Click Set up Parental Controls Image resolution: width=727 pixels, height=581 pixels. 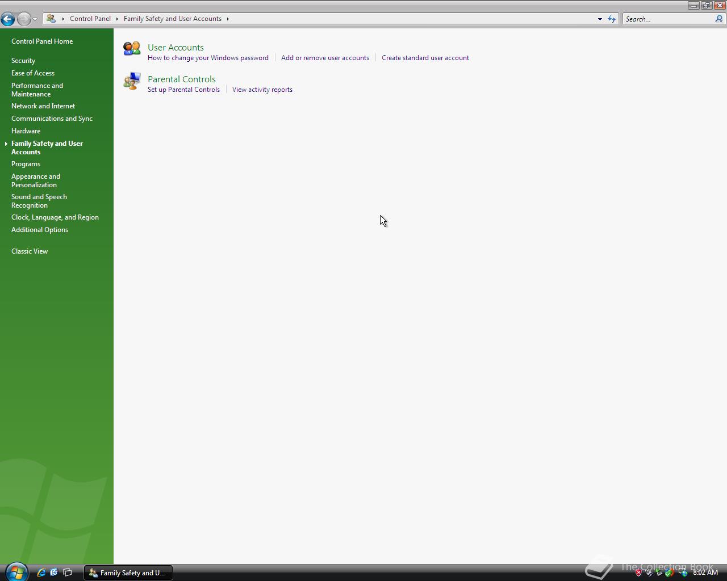pos(183,90)
